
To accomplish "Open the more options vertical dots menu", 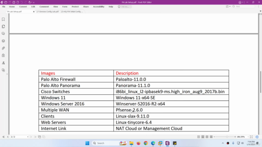I will (x=258, y=7).
